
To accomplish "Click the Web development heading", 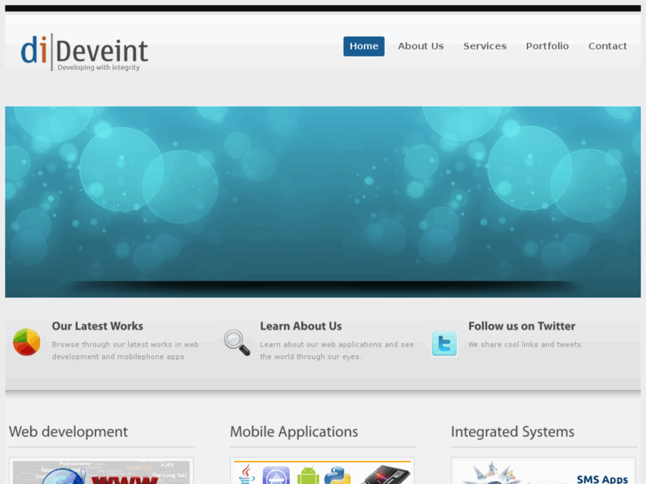I will [68, 432].
